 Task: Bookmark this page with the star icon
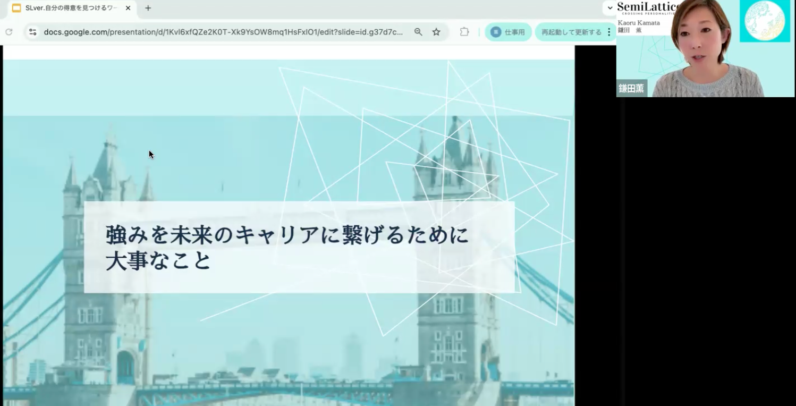436,32
